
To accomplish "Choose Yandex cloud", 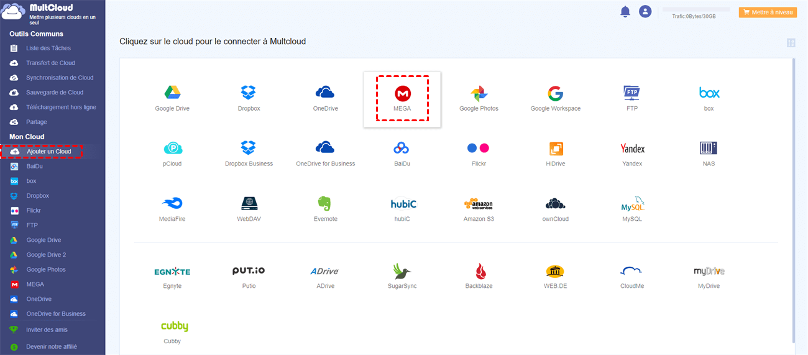I will coord(632,148).
